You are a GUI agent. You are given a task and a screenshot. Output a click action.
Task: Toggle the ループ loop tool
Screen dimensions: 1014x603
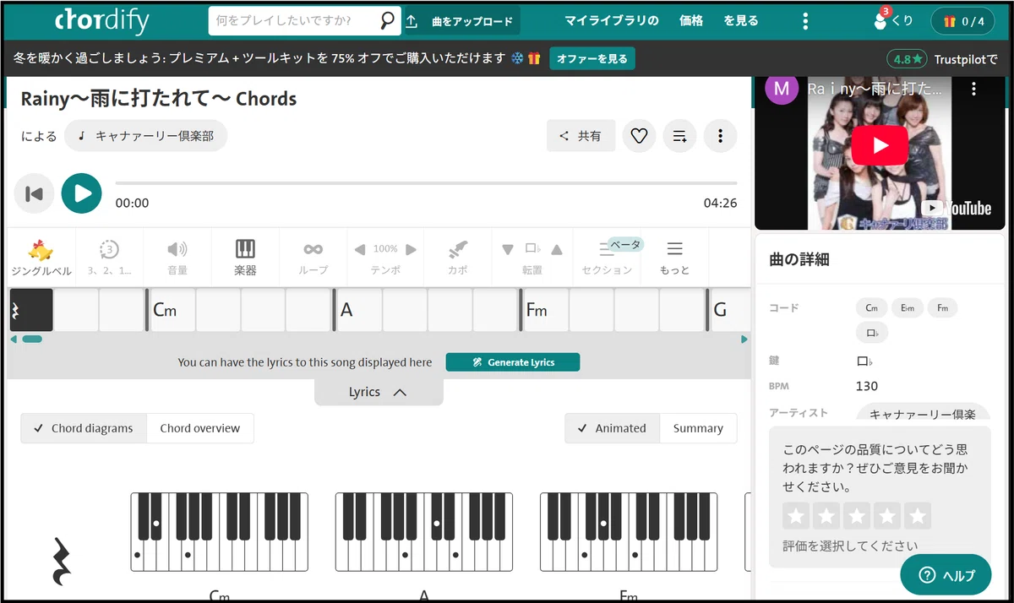pyautogui.click(x=313, y=258)
